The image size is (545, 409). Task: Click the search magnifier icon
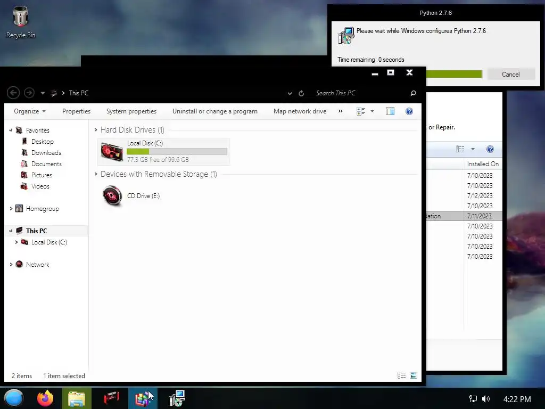pos(413,93)
